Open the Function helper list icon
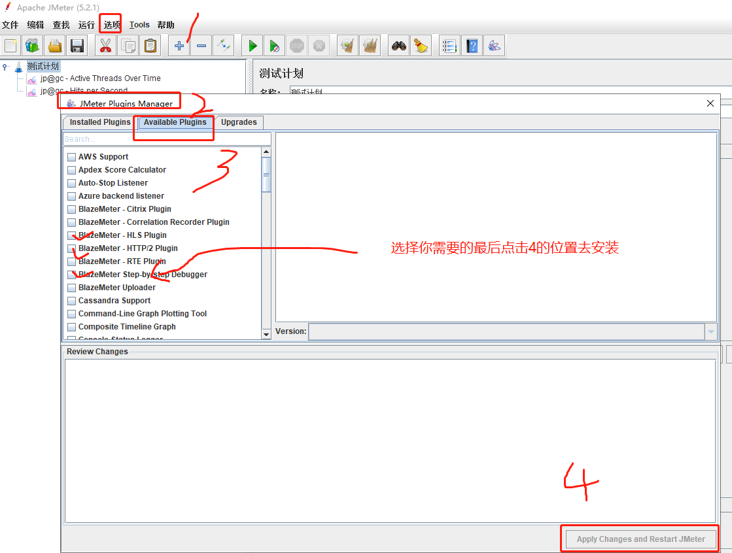This screenshot has width=732, height=553. point(449,46)
